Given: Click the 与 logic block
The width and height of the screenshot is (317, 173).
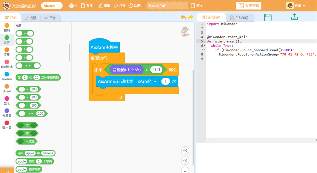Looking at the screenshot, I should [27, 125].
